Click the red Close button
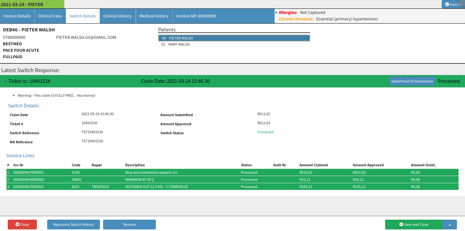The image size is (465, 231). click(22, 225)
